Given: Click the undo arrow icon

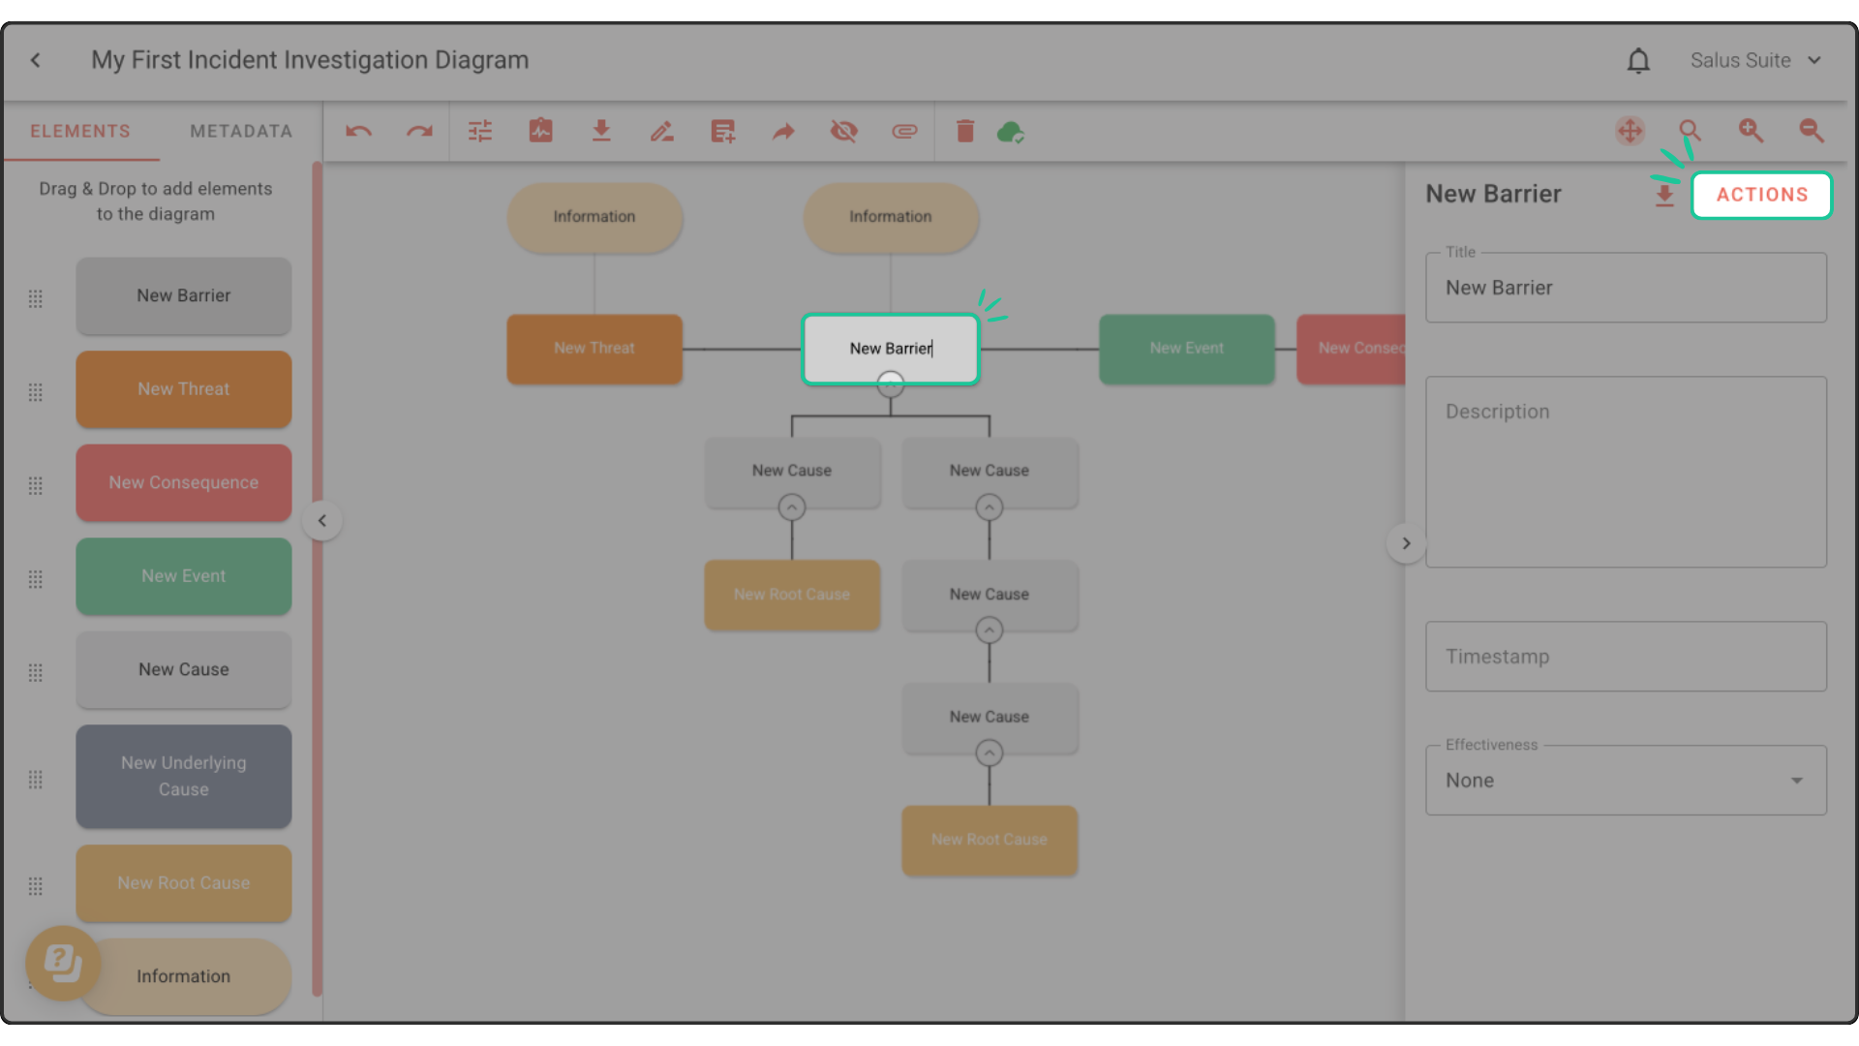Looking at the screenshot, I should (358, 132).
